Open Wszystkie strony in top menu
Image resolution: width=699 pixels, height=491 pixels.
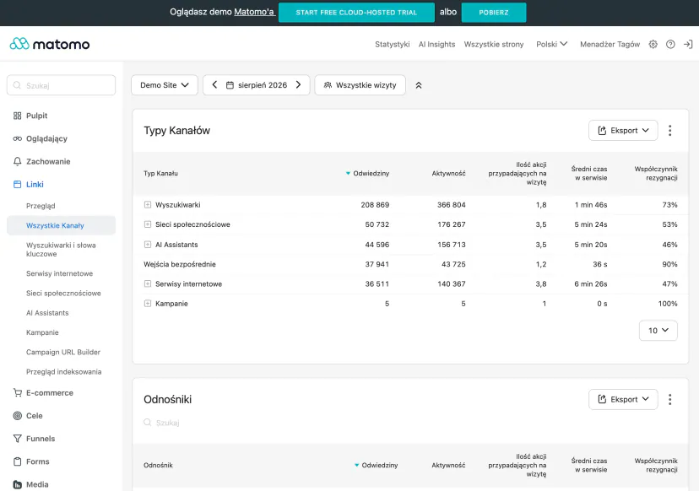[494, 44]
